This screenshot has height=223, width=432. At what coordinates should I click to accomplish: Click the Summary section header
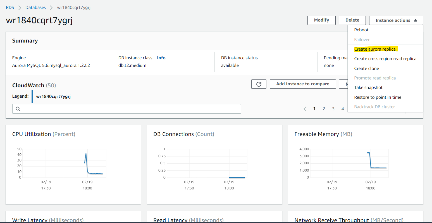point(25,41)
